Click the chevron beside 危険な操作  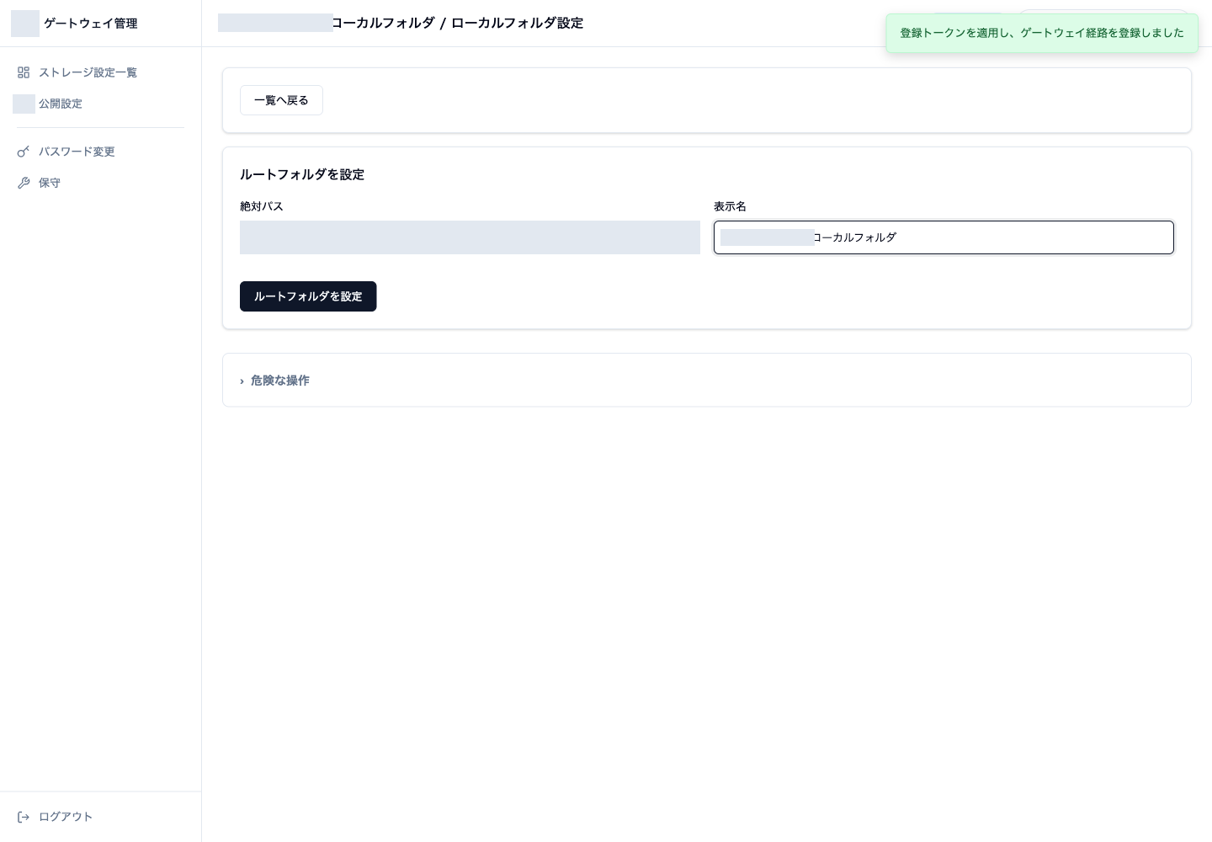[x=242, y=381]
